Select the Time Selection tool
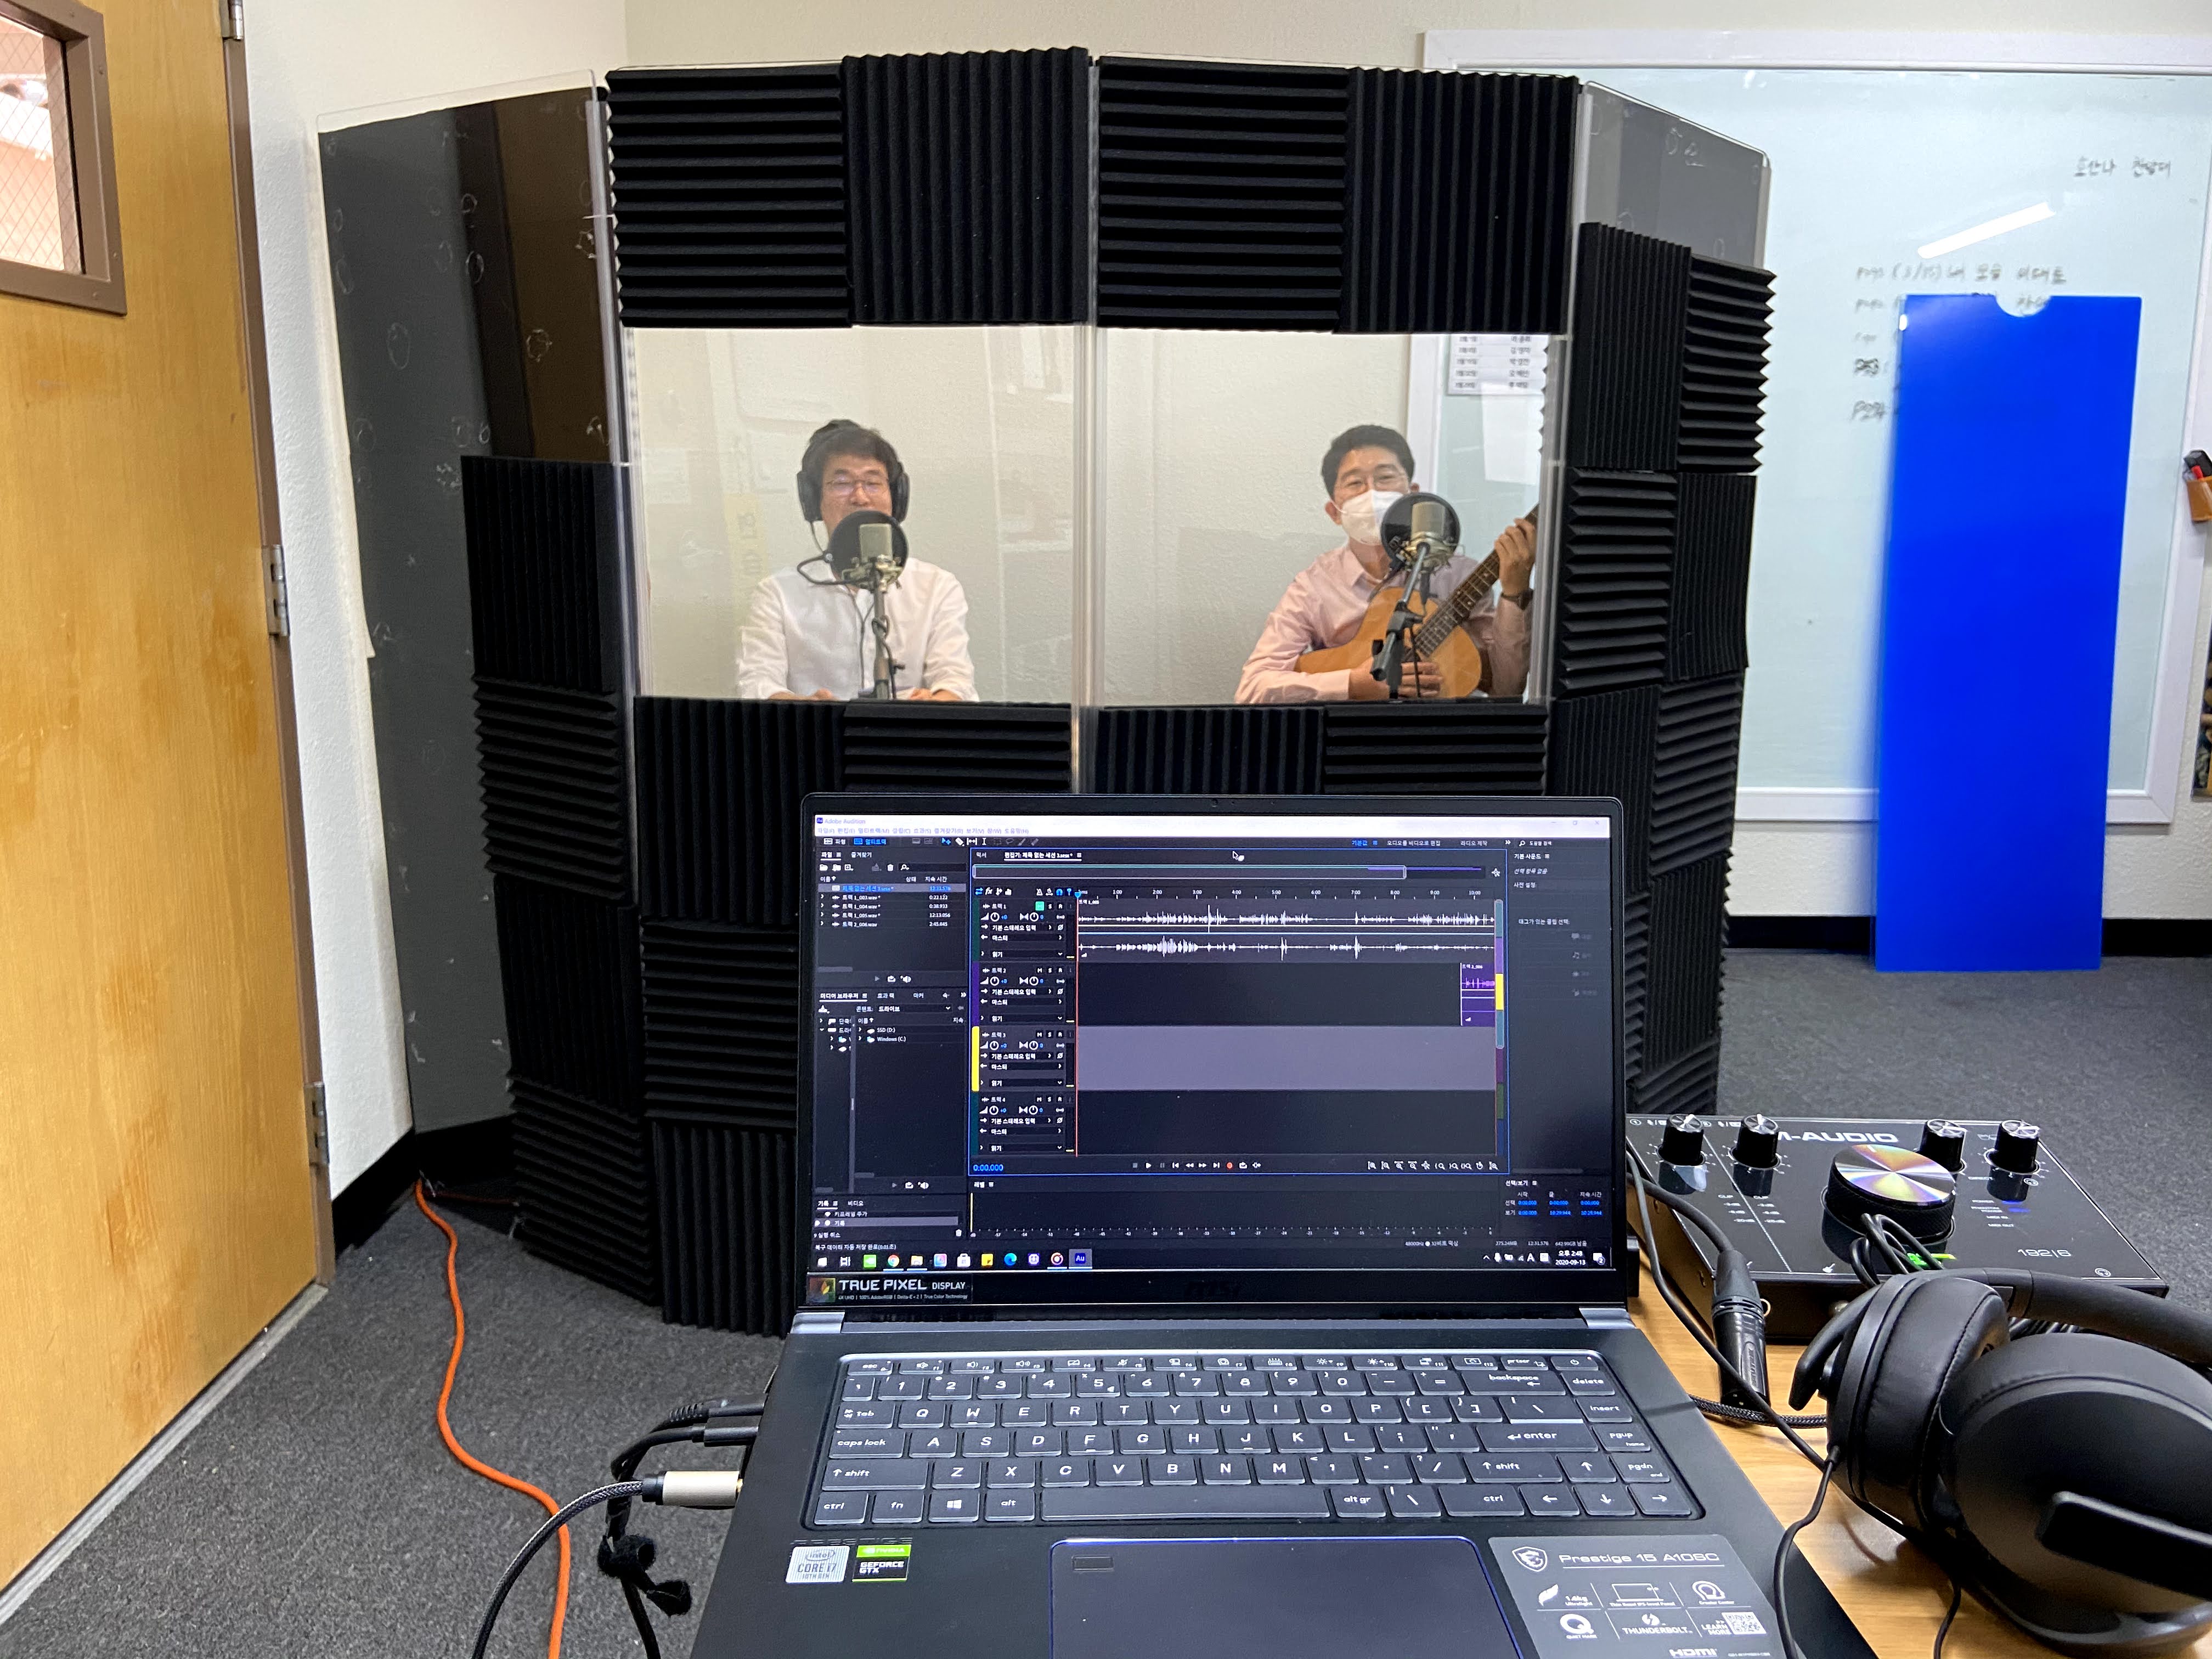This screenshot has height=1659, width=2212. coord(984,842)
